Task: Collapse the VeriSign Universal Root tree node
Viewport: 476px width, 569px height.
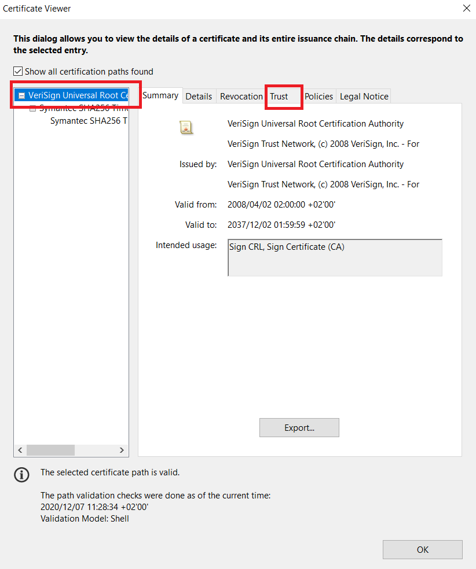Action: pos(22,96)
